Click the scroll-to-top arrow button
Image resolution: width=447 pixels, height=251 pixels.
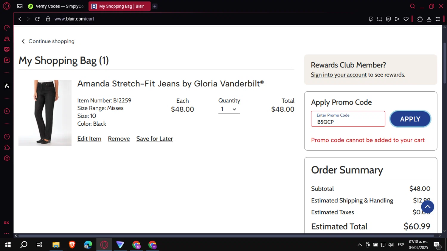pos(427,207)
